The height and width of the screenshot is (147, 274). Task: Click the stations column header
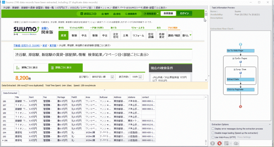coord(134,97)
